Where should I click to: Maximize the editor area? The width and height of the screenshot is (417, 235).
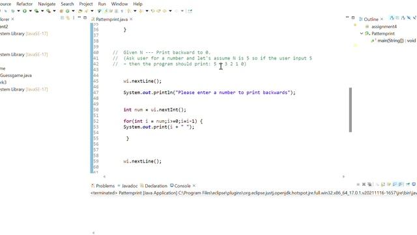pyautogui.click(x=353, y=18)
